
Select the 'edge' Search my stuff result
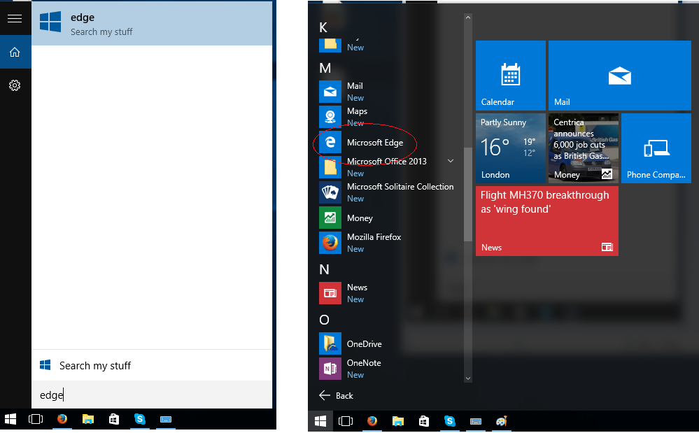[152, 24]
